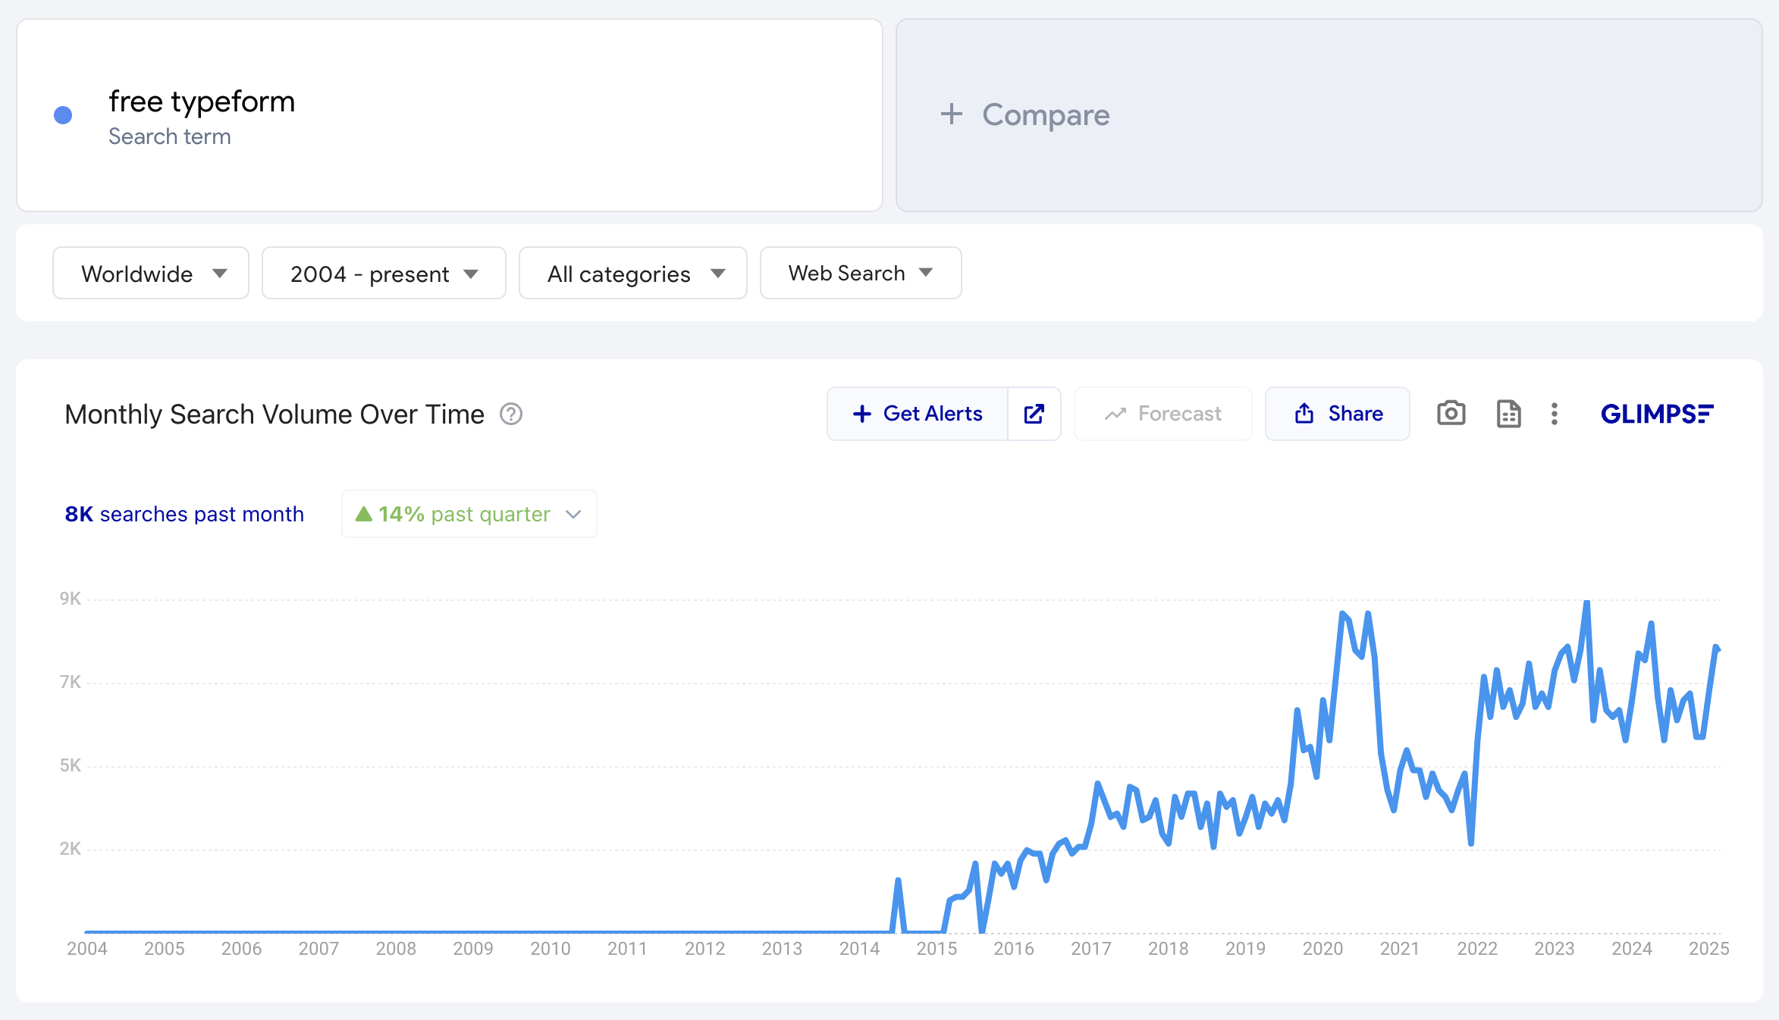Open the Worldwide region dropdown
The height and width of the screenshot is (1020, 1779).
(151, 273)
